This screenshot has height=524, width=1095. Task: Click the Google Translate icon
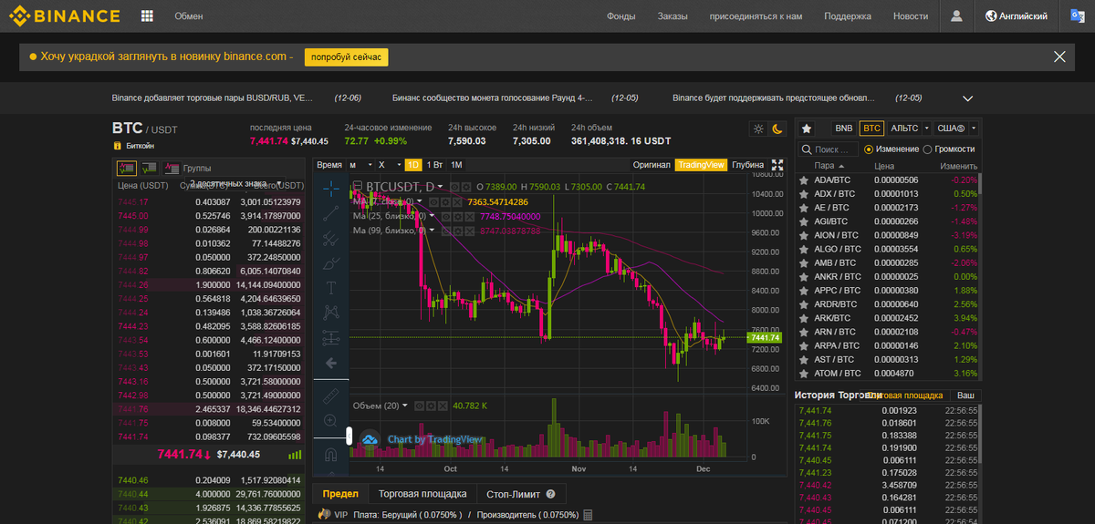(1077, 15)
